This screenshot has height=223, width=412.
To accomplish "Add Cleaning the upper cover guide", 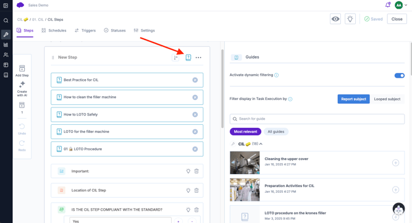I will [395, 163].
